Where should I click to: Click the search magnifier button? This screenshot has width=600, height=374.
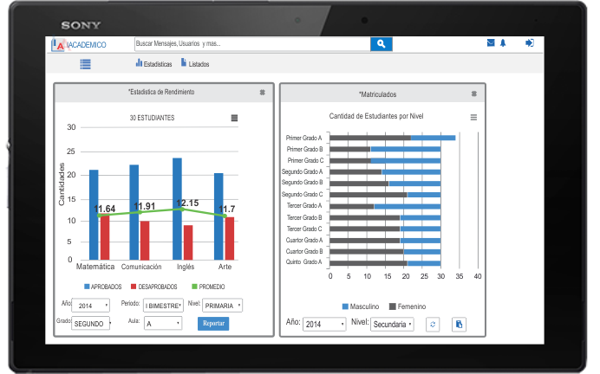point(382,43)
